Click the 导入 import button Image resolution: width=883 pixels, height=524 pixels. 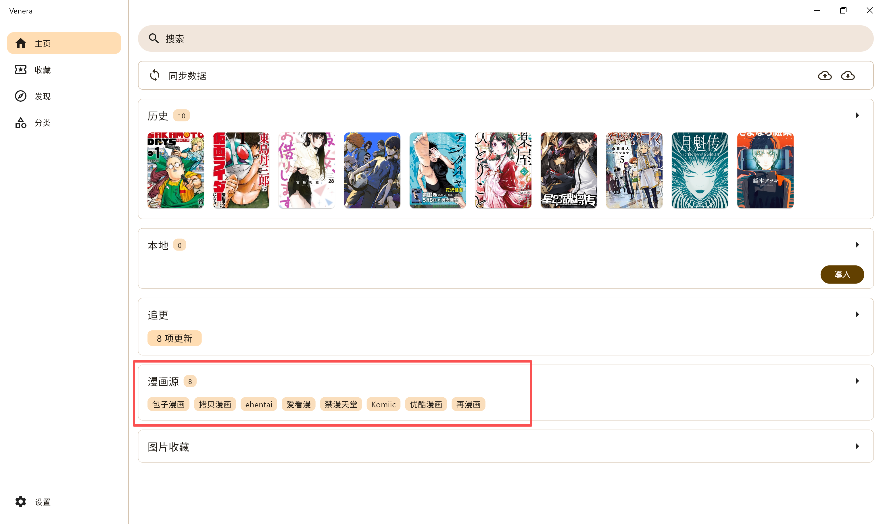842,275
